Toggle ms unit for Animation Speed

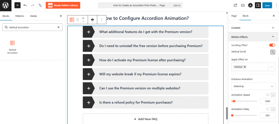(x=273, y=95)
